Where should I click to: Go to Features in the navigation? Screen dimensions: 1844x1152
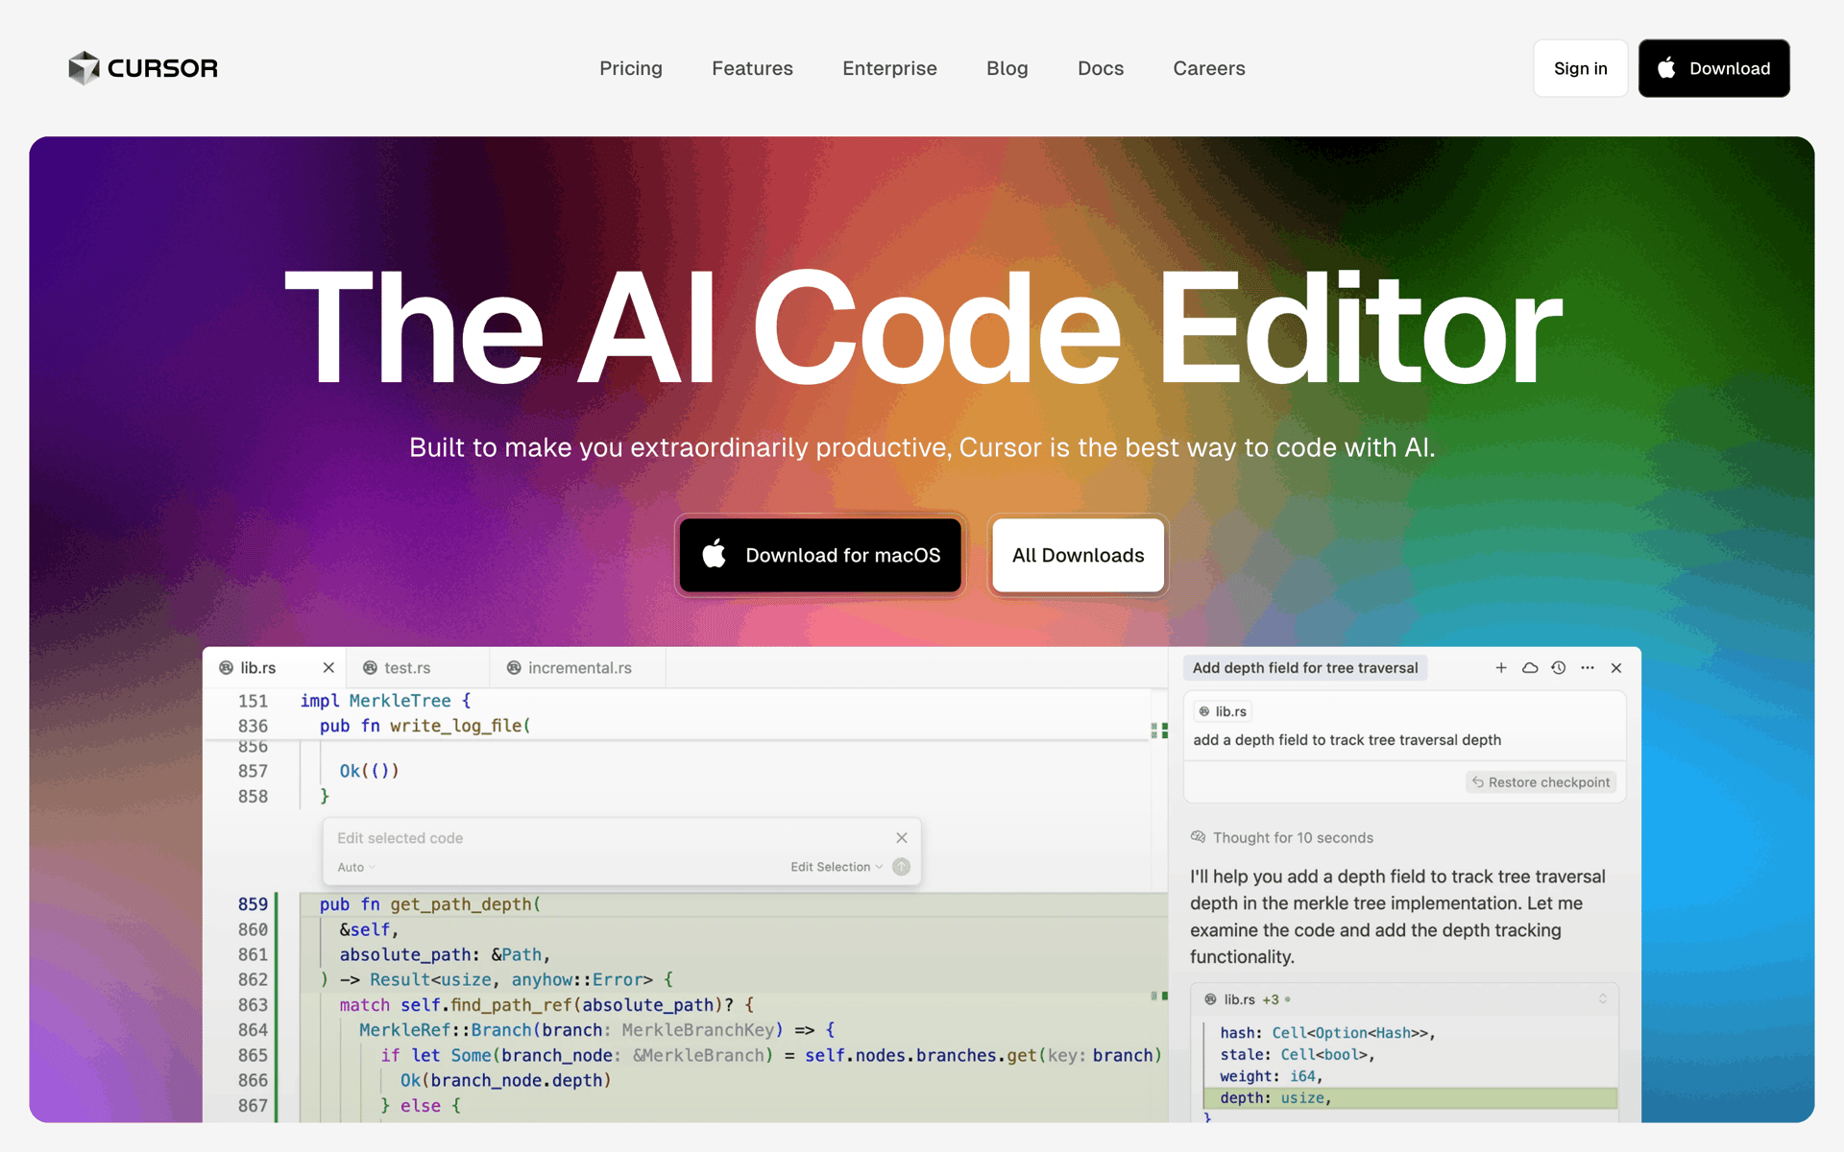(x=752, y=68)
